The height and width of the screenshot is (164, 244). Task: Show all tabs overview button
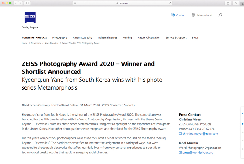[x=236, y=3]
